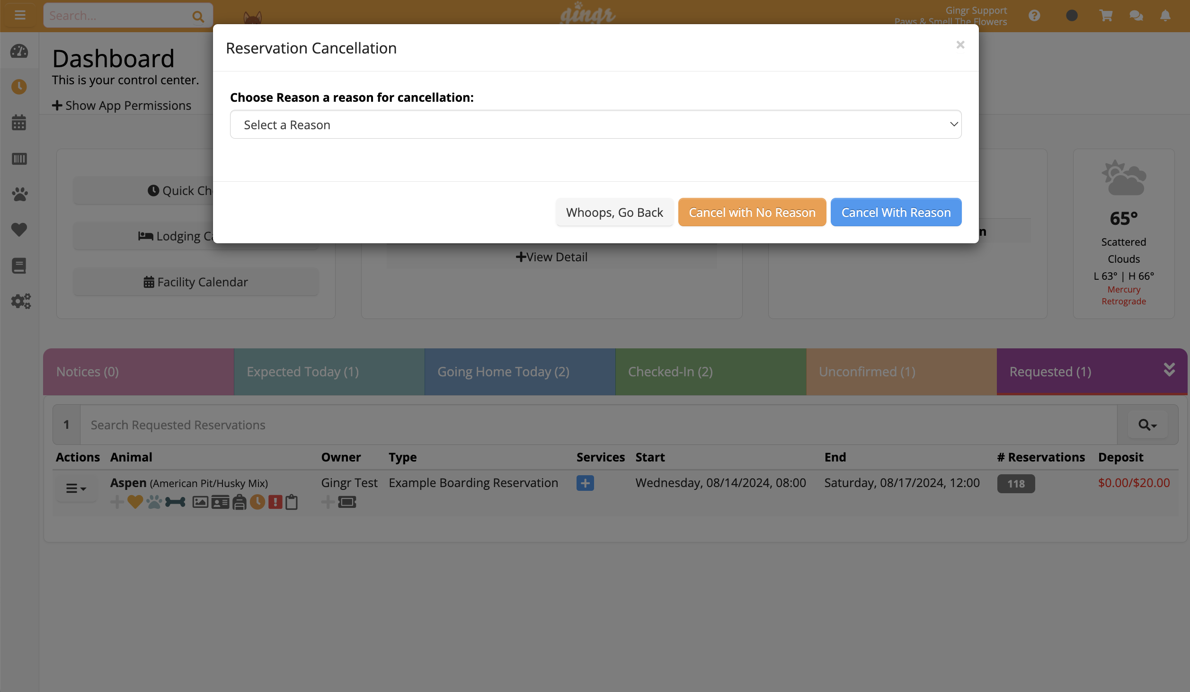Screen dimensions: 1190x692
Task: Click the 118 reservations badge
Action: pos(1016,484)
